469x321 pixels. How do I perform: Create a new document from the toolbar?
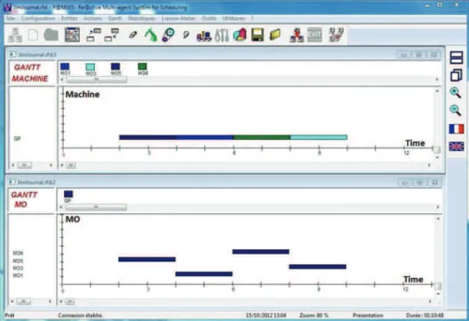33,35
